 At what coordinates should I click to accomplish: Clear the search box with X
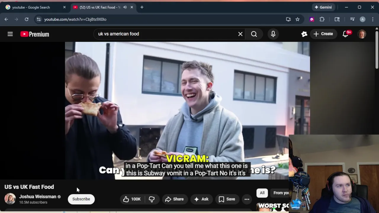pyautogui.click(x=240, y=34)
